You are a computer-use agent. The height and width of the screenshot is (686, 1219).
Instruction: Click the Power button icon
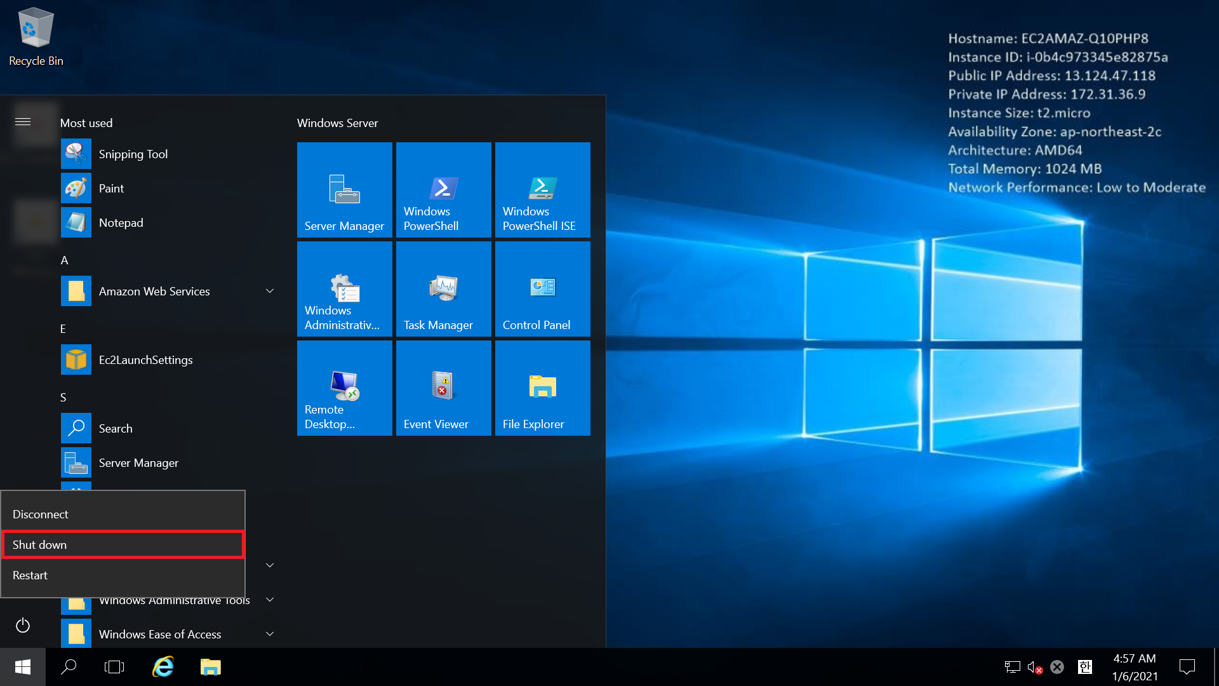click(23, 626)
